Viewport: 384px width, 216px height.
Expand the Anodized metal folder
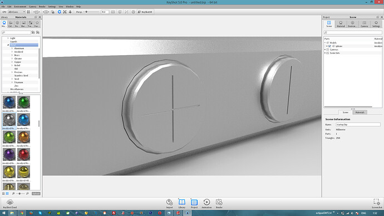(12, 52)
